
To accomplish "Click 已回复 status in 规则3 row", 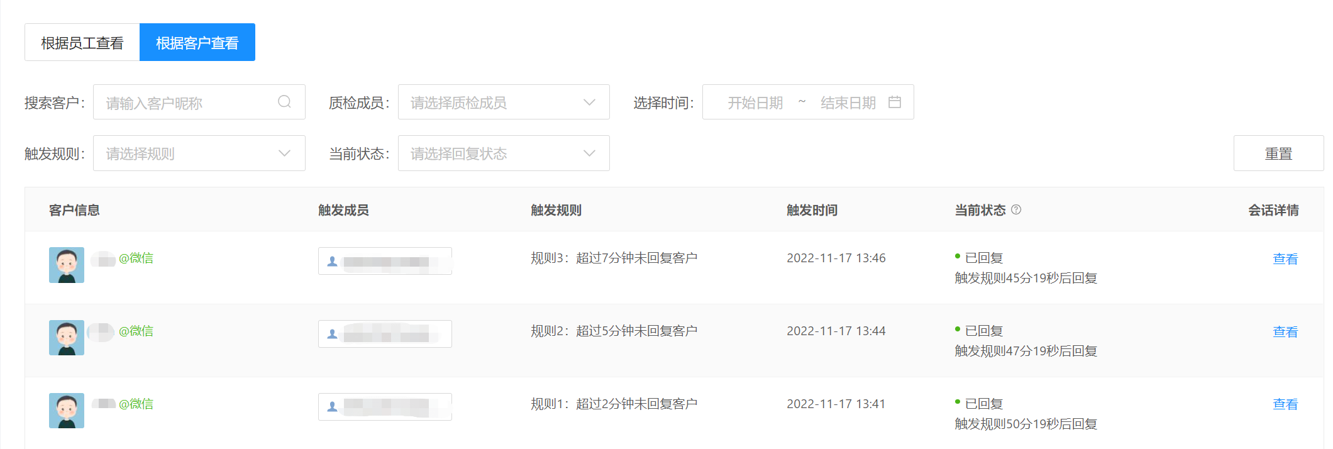I will coord(984,258).
